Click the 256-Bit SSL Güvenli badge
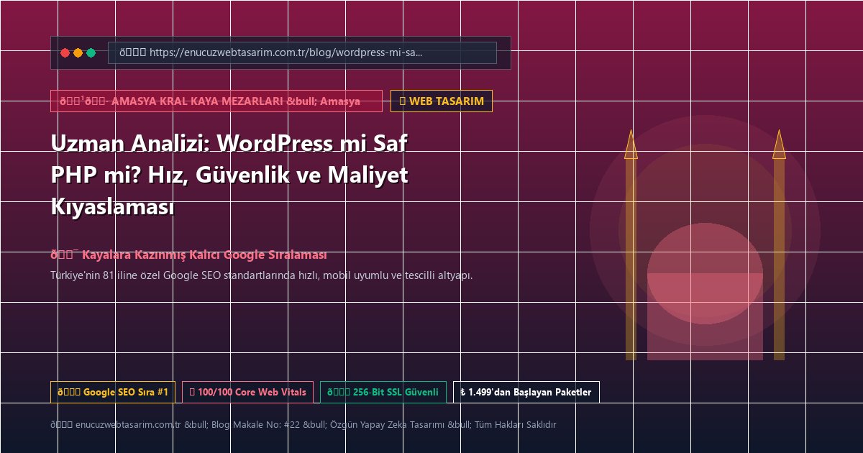 point(383,392)
